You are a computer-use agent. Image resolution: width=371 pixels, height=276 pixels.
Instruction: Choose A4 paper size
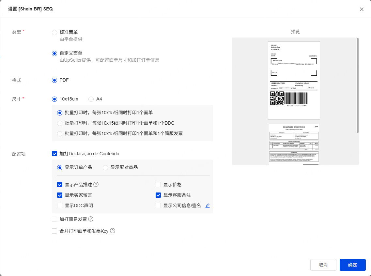coord(91,99)
